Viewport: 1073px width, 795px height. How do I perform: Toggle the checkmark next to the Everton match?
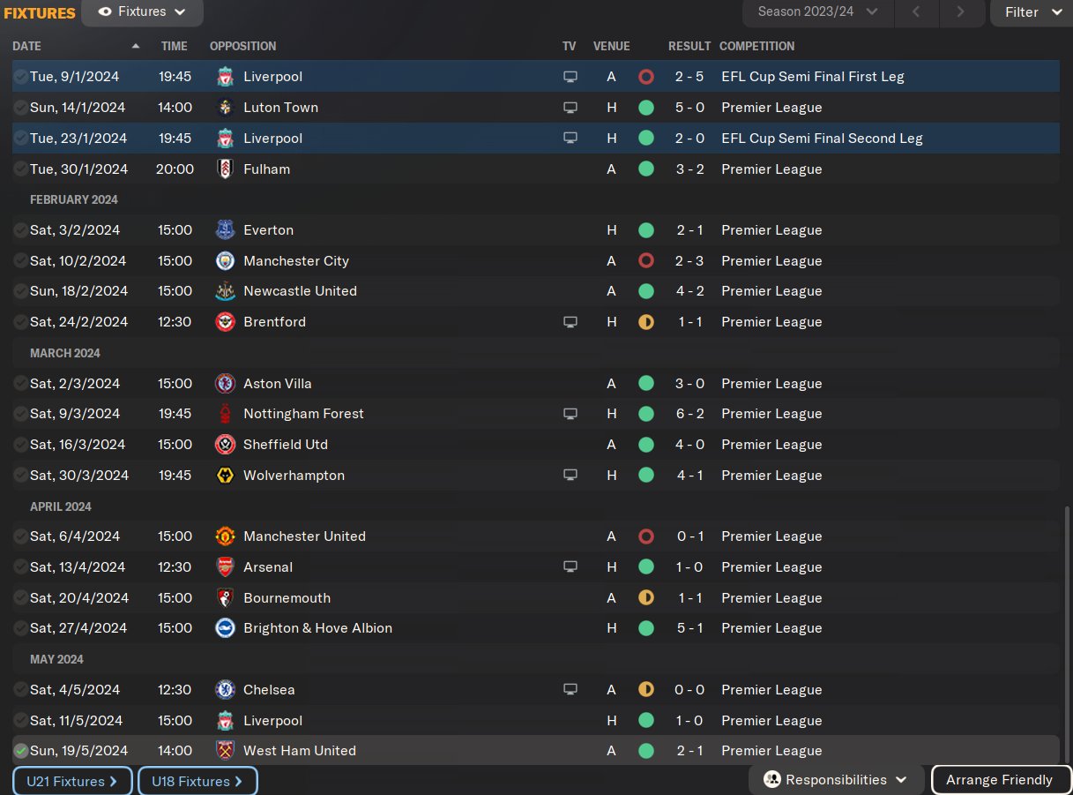(x=20, y=230)
